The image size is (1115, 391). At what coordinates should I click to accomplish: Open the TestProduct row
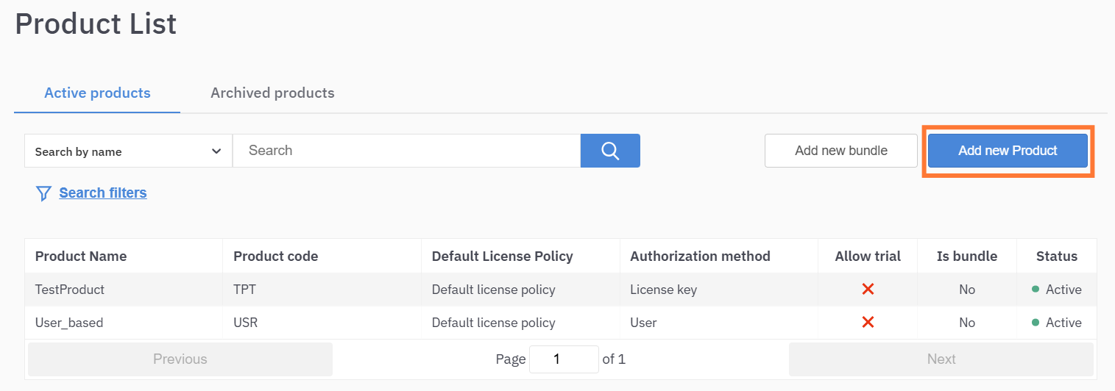click(70, 290)
